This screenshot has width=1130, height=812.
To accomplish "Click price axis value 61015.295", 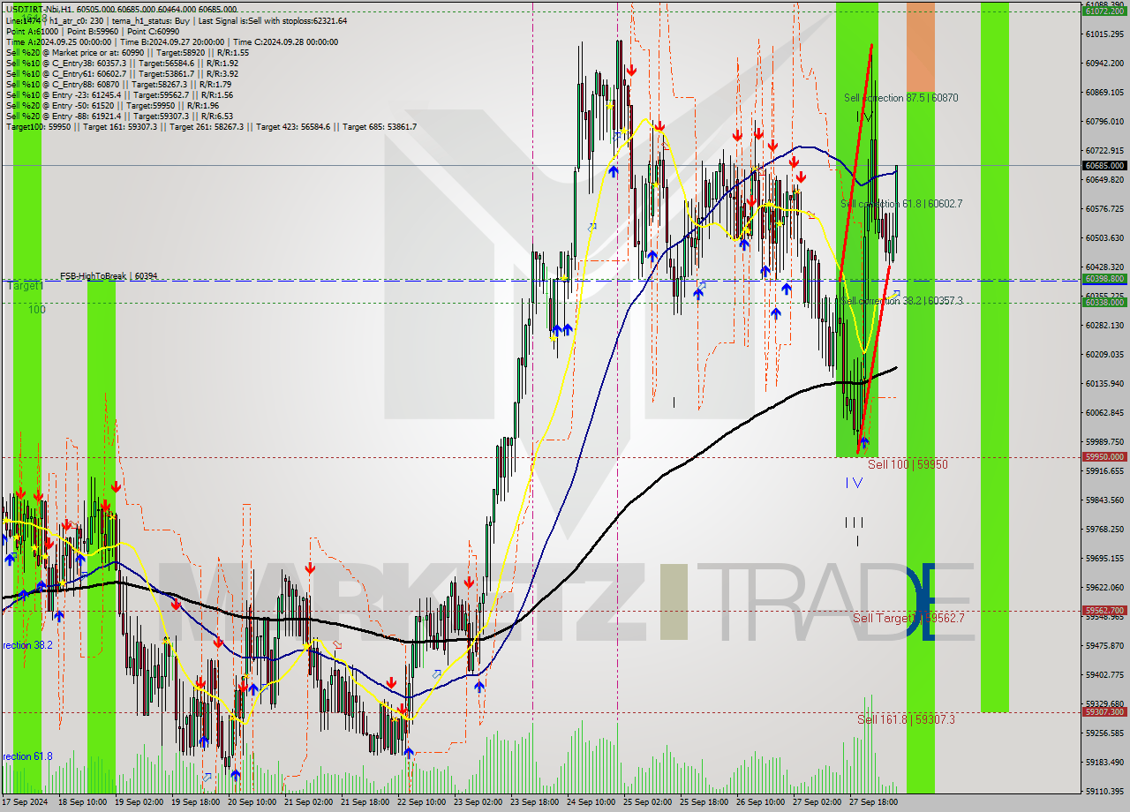I will click(1104, 34).
